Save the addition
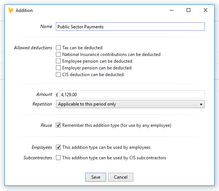219x191 pixels. [96, 177]
